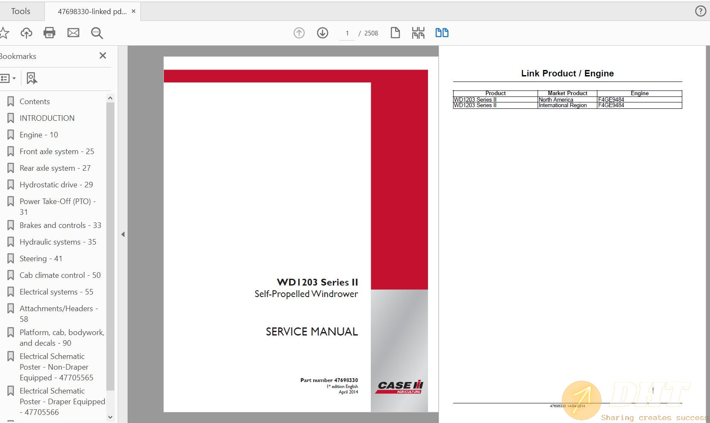Click the bookmark star icon

(4, 33)
